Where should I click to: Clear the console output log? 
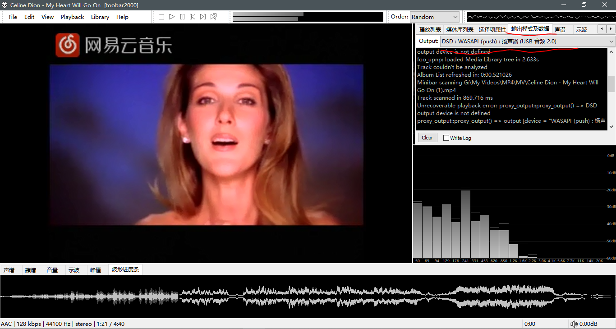[427, 138]
